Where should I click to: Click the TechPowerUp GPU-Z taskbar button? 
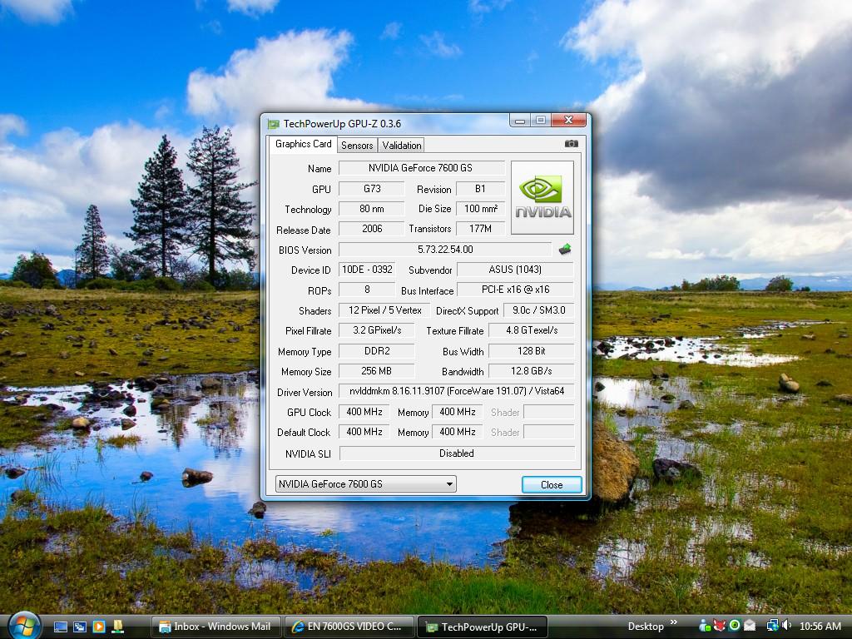tap(483, 627)
